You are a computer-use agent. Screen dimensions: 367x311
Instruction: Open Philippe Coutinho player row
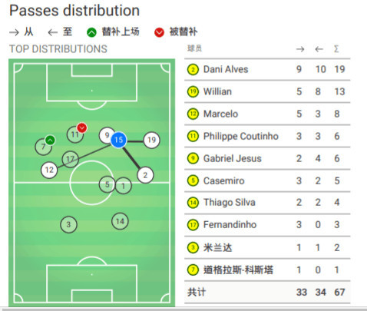point(267,136)
